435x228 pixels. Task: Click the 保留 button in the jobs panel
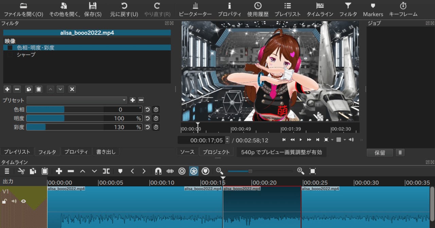(x=380, y=152)
